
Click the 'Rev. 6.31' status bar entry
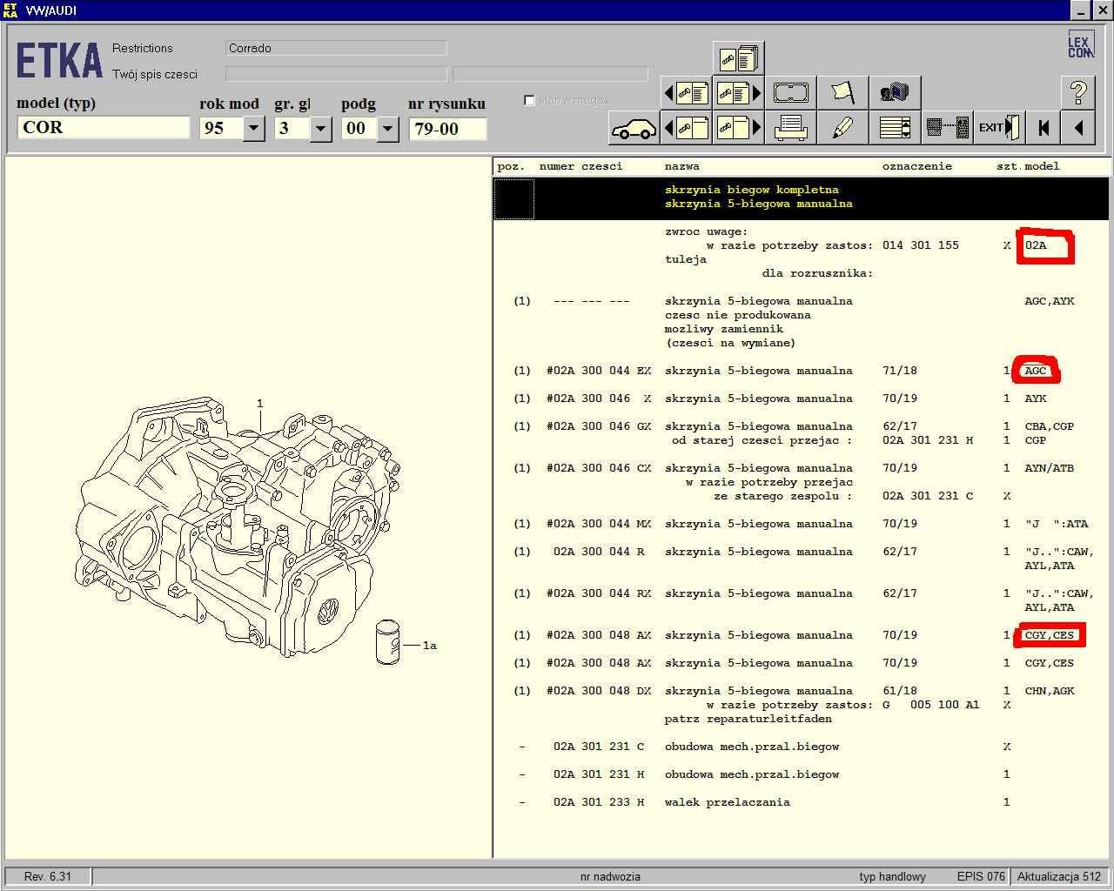click(x=48, y=876)
